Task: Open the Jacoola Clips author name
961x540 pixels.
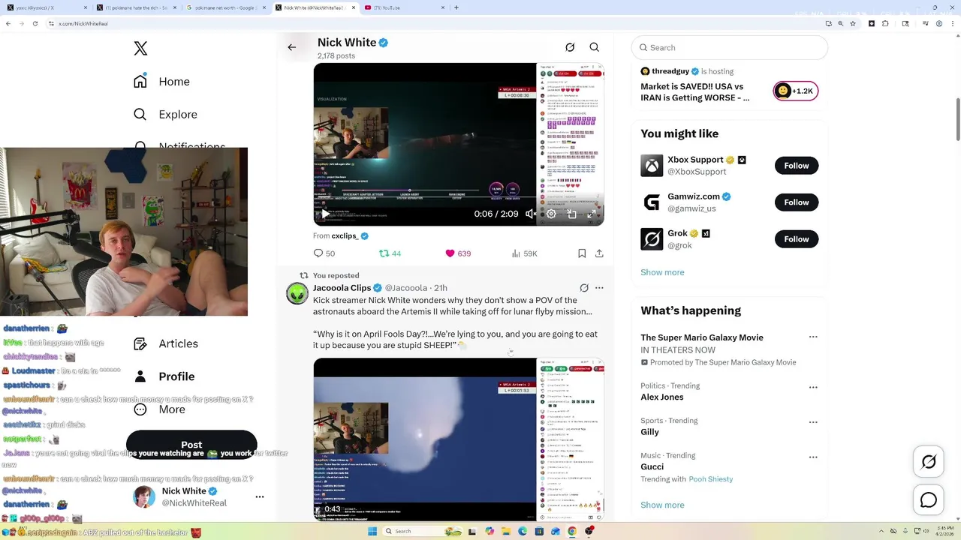Action: 342,288
